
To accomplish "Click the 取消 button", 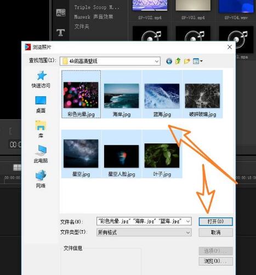I will pos(215,232).
